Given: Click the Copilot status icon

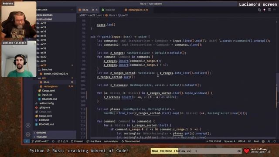Looking at the screenshot, I should 263,141.
